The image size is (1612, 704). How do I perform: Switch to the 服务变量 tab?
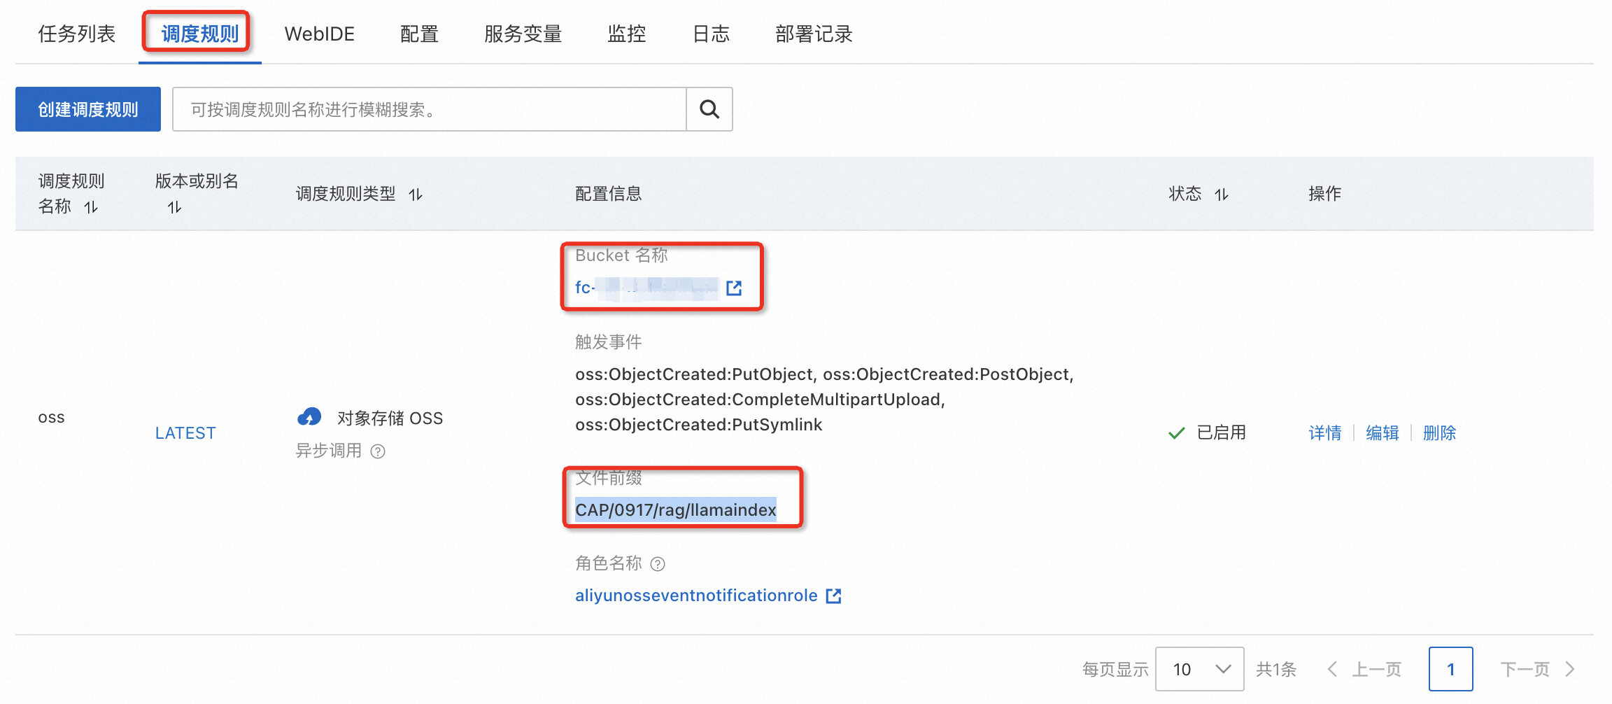point(523,34)
